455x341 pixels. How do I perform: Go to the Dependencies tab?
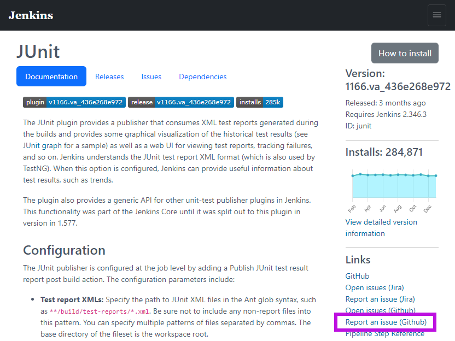[202, 77]
